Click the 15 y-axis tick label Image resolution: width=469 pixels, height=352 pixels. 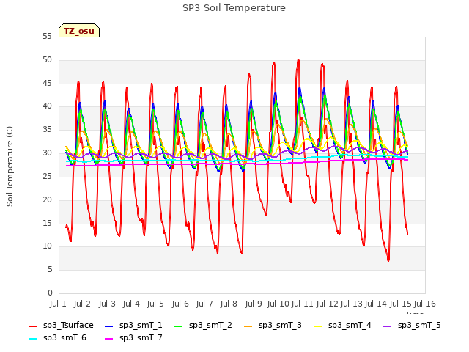pyautogui.click(x=47, y=223)
